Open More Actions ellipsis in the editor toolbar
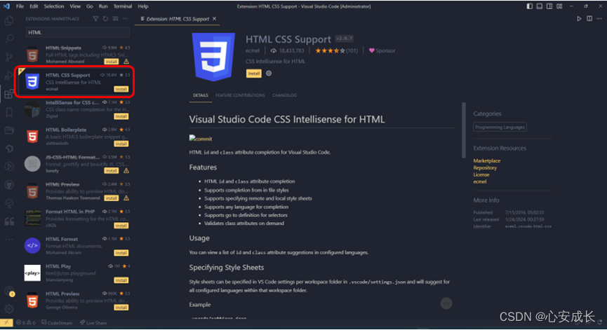The width and height of the screenshot is (607, 330). click(599, 18)
